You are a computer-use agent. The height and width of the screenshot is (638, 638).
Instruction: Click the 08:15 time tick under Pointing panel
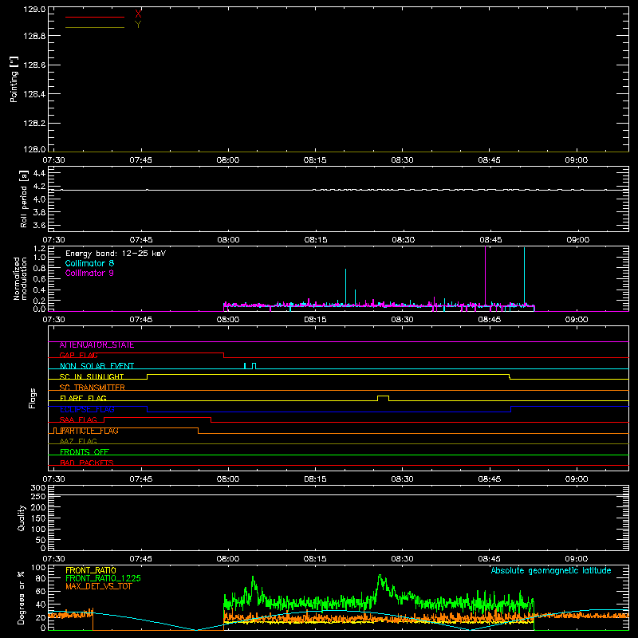(315, 160)
